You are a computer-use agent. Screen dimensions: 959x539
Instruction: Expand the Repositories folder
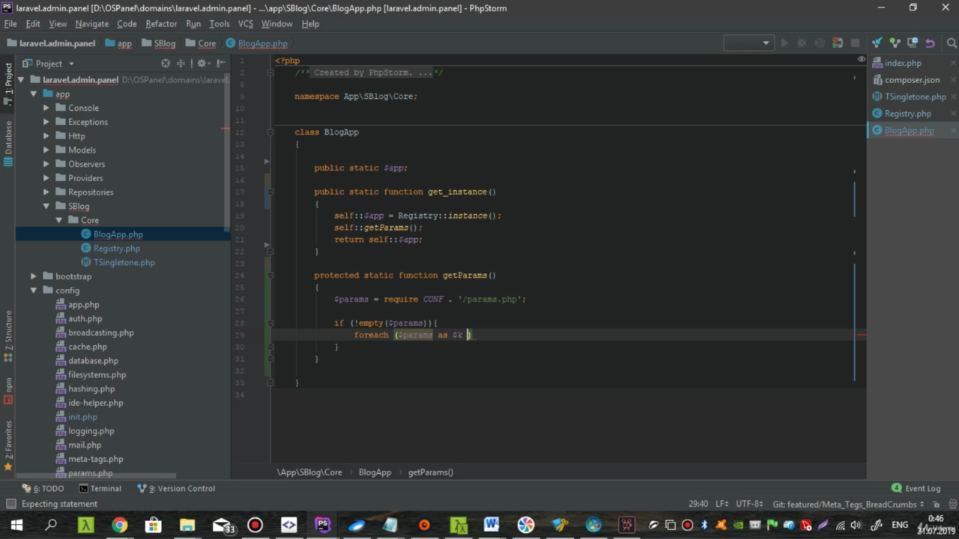pyautogui.click(x=46, y=192)
